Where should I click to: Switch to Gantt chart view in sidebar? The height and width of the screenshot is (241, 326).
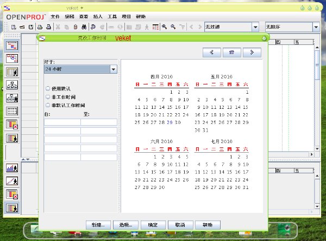[x=12, y=45]
